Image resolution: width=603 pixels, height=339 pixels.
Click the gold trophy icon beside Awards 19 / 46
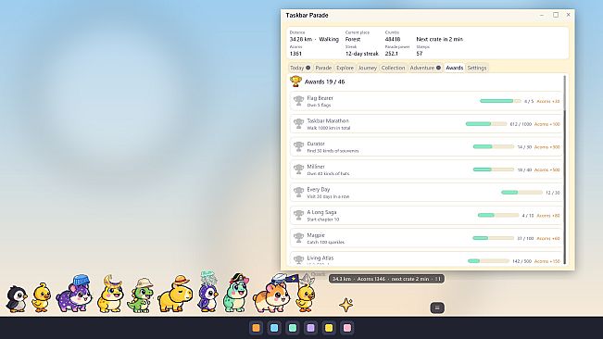point(295,82)
